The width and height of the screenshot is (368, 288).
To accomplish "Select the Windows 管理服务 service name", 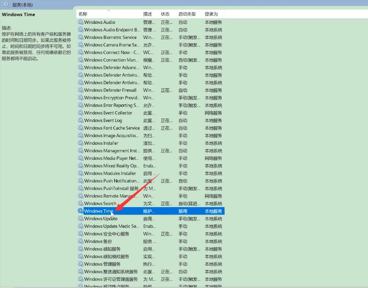I will 102,264.
